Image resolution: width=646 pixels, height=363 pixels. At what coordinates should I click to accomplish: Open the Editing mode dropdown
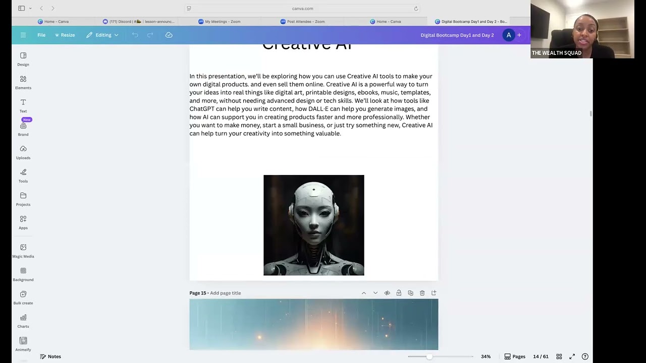102,35
